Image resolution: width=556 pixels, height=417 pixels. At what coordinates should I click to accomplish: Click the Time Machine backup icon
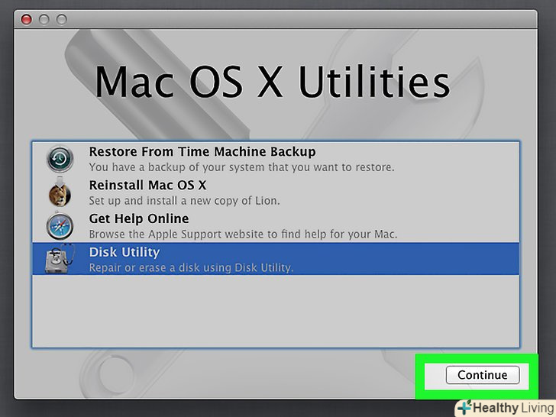(x=60, y=159)
